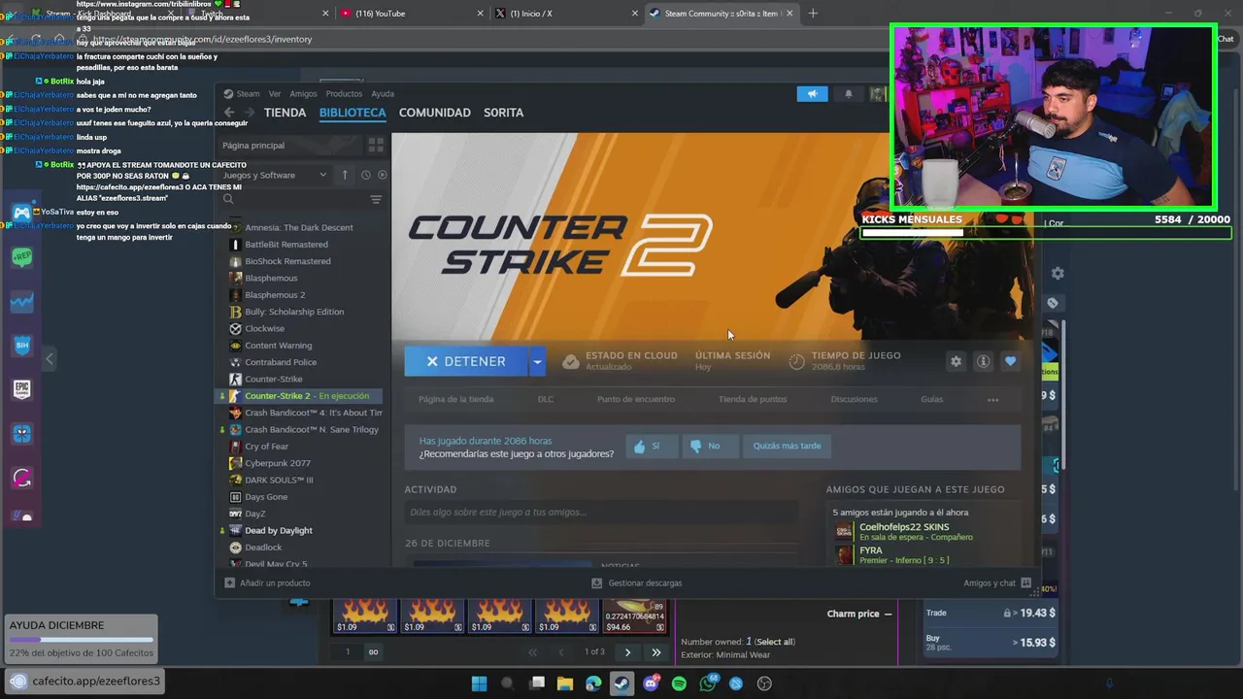Image resolution: width=1243 pixels, height=699 pixels.
Task: Click the library search field
Action: click(x=301, y=199)
